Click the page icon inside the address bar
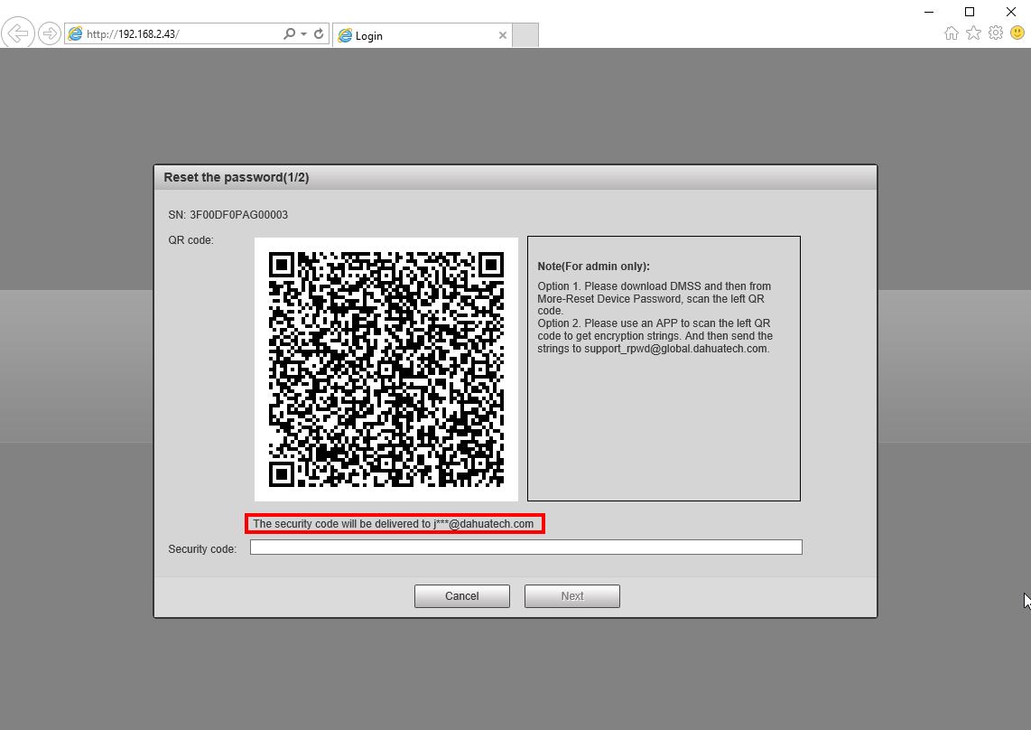Screen dimensions: 1031x730 coord(75,33)
